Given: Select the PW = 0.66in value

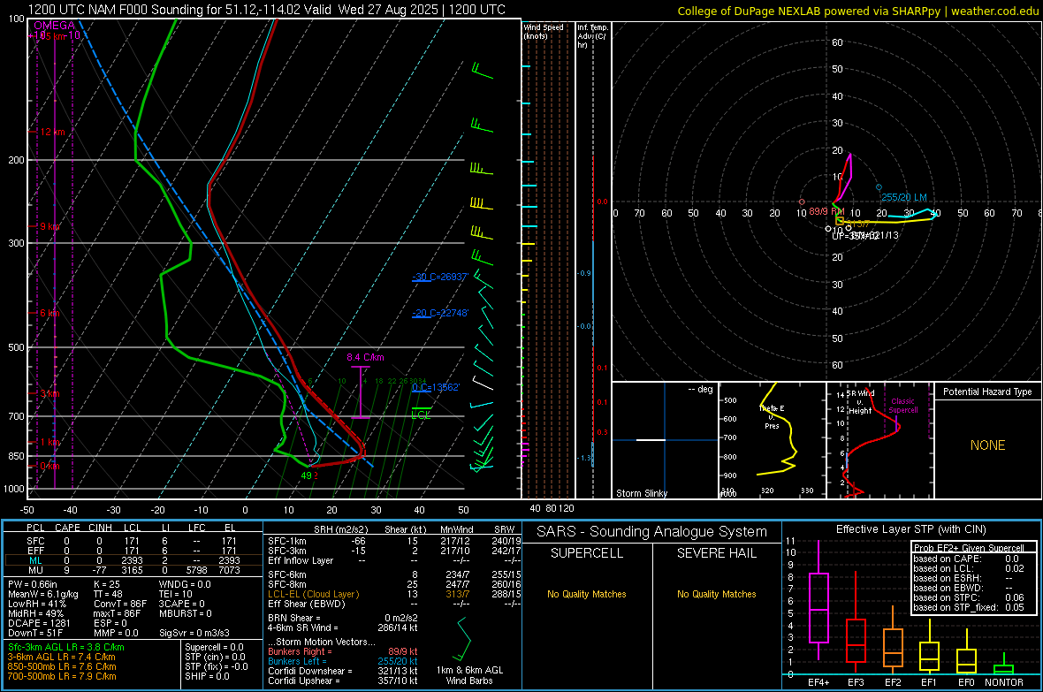Looking at the screenshot, I should coord(33,584).
